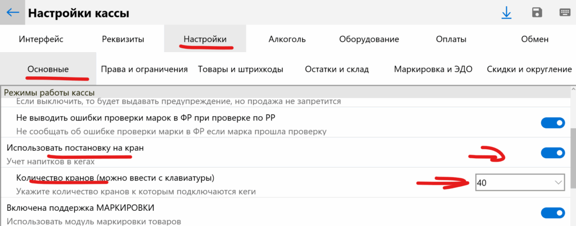Screen dimensions: 576x226
Task: Select 'Товары и штрихкоды' sub-tab
Action: pos(240,70)
